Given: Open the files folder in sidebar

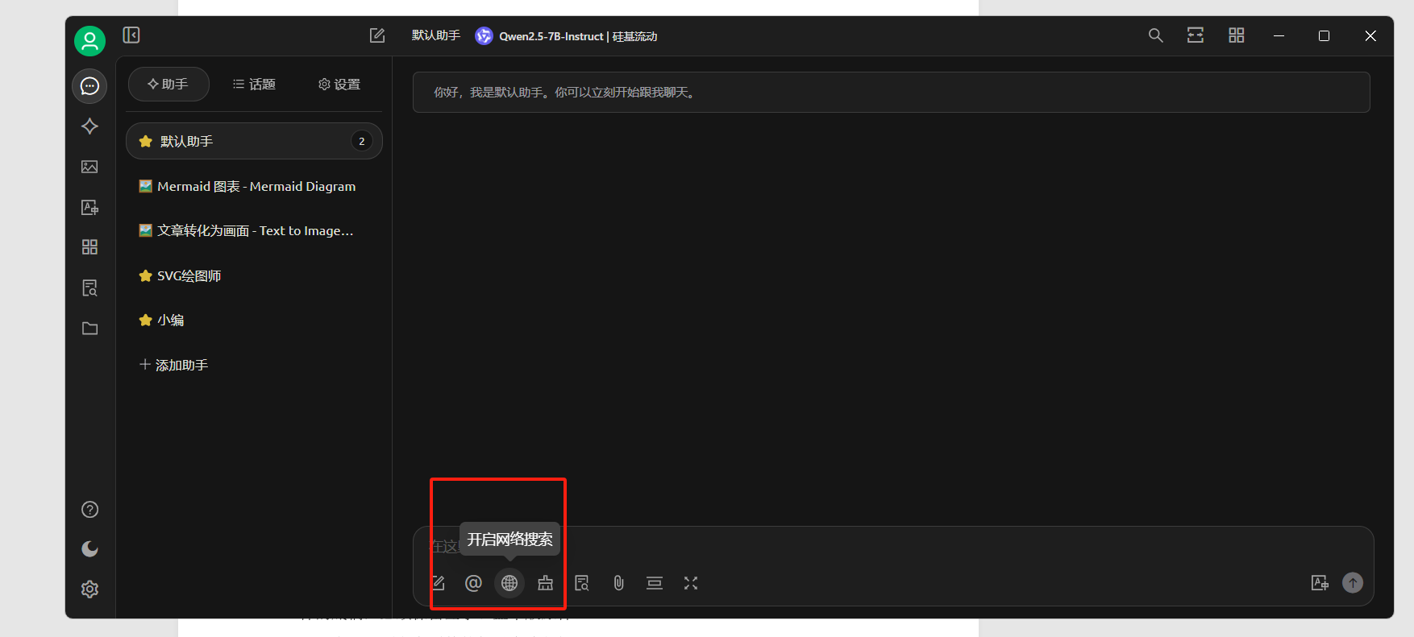Looking at the screenshot, I should tap(89, 329).
